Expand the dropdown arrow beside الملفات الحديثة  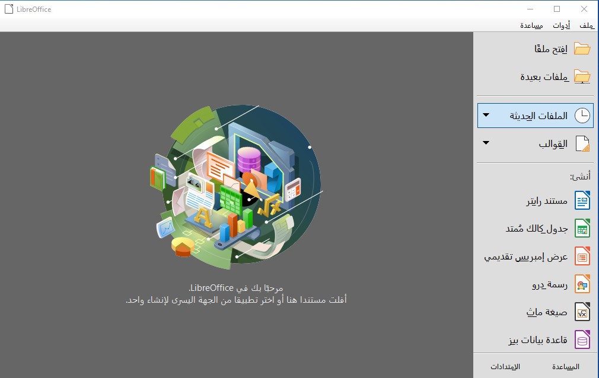486,115
